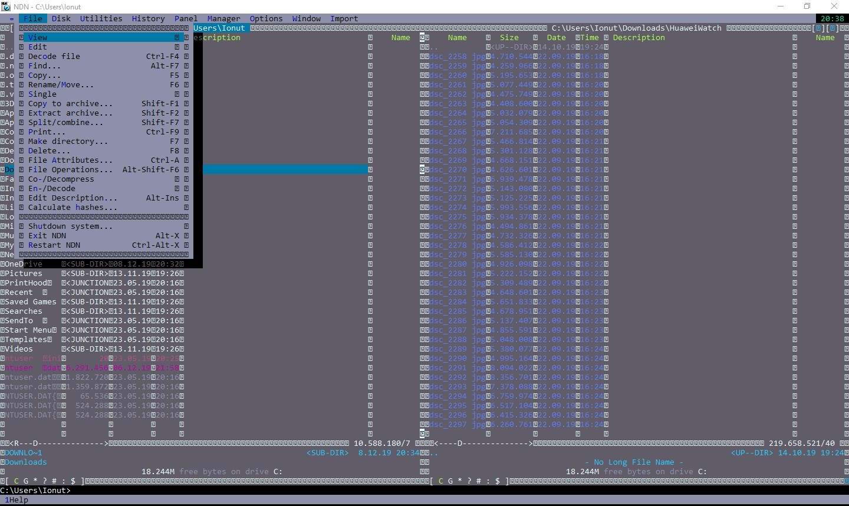
Task: Click the clock showing 20:38
Action: [832, 18]
